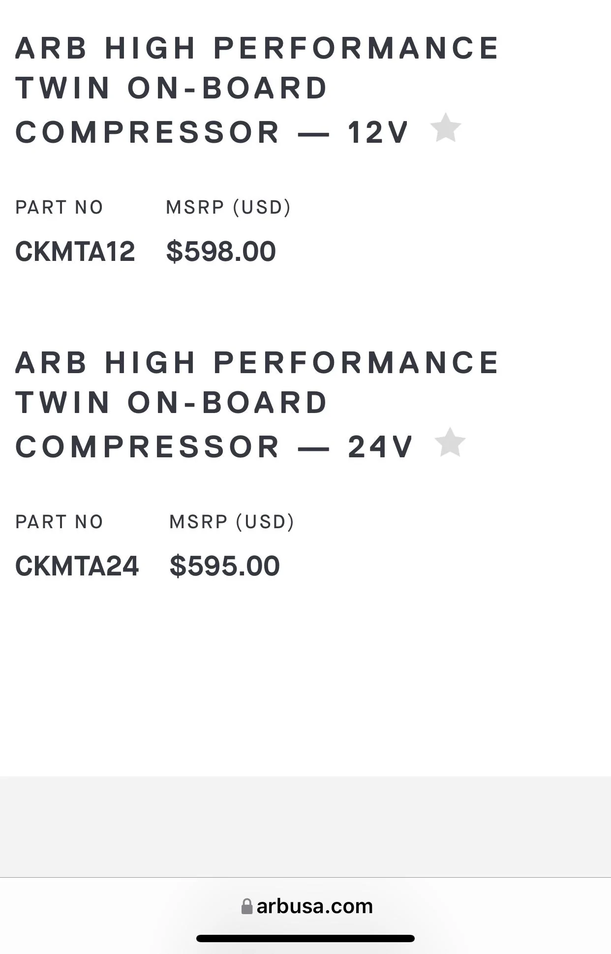This screenshot has height=954, width=611.
Task: Click the $595.00 MSRP price
Action: pyautogui.click(x=224, y=566)
